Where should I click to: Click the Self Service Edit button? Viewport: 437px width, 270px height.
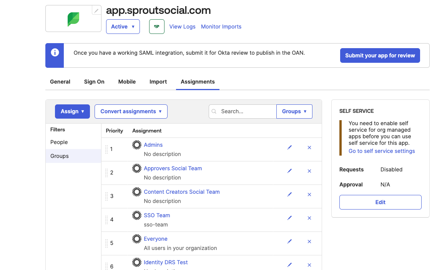pyautogui.click(x=381, y=202)
